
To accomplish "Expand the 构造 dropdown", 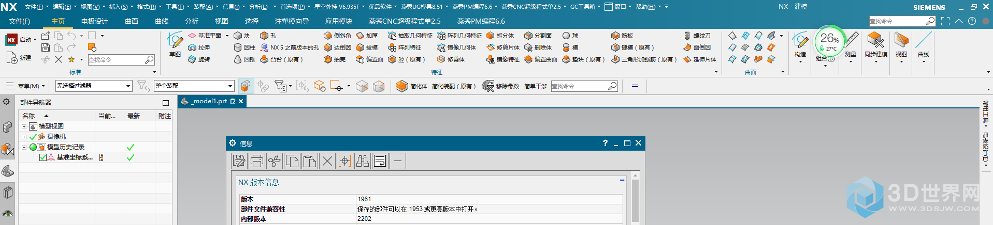I will (800, 61).
